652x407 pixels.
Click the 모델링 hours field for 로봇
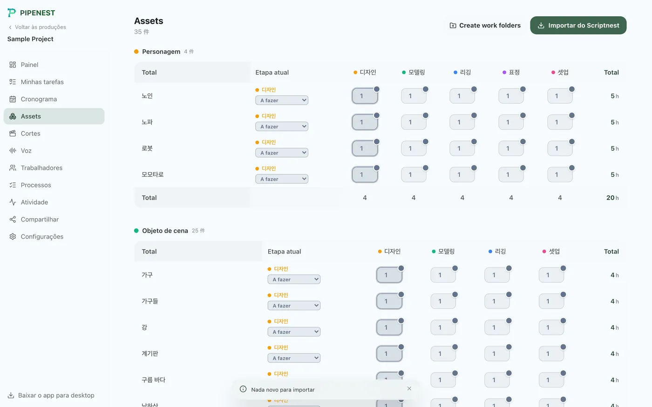(414, 148)
